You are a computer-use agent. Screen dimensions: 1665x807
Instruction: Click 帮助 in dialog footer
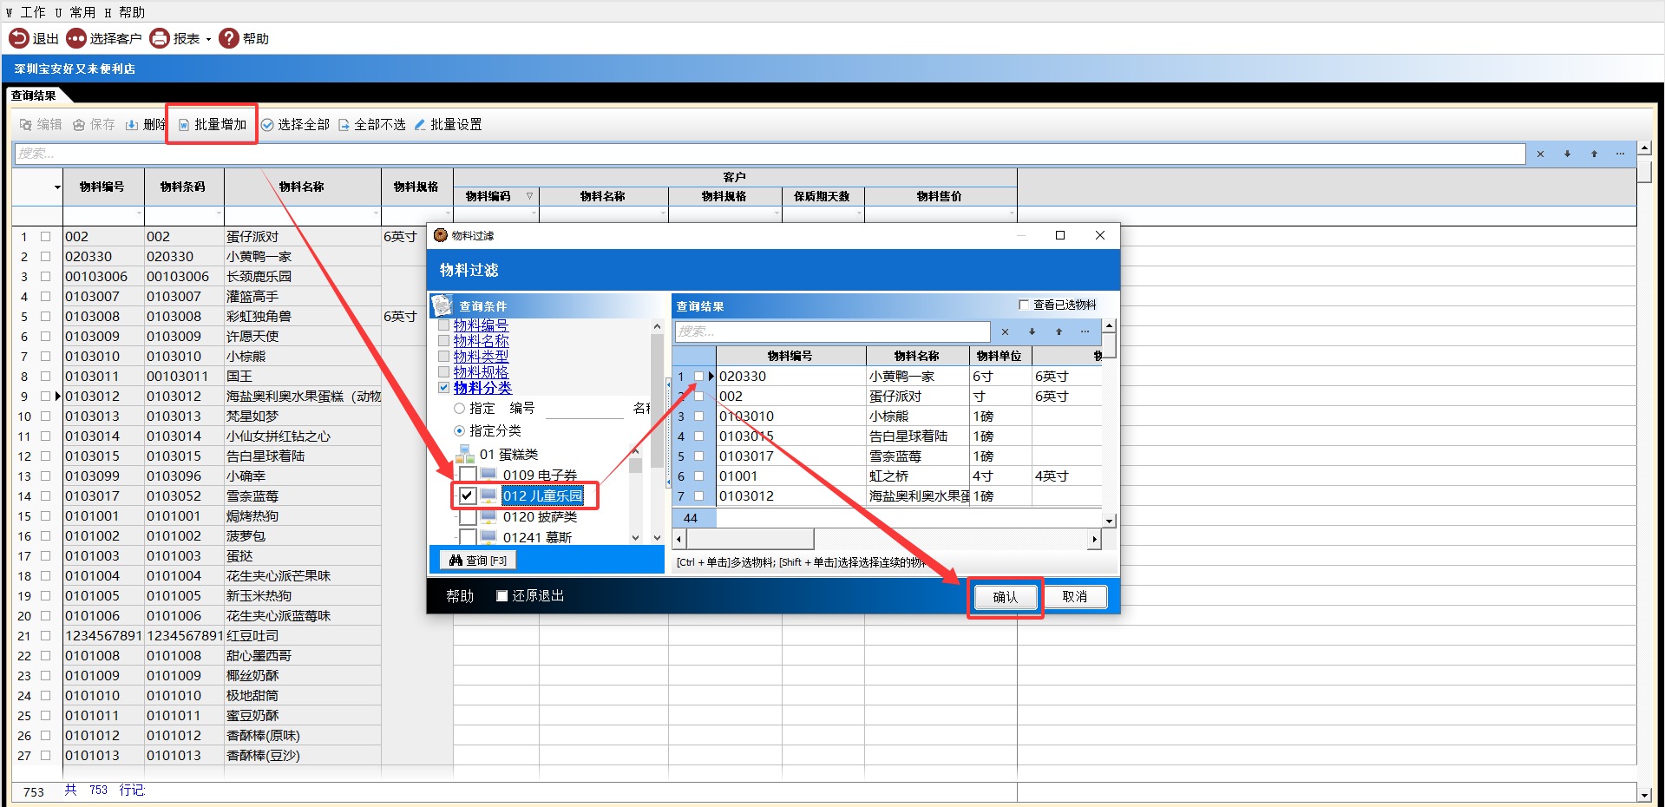(x=460, y=596)
